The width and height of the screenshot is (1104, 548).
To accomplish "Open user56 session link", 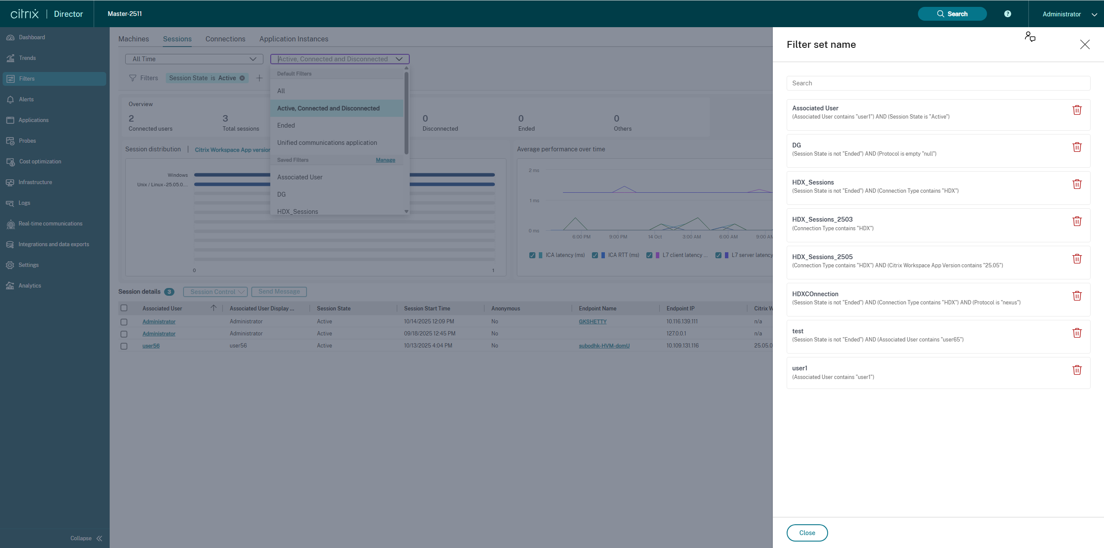I will pyautogui.click(x=151, y=346).
